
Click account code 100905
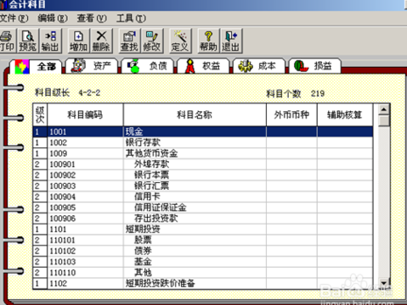63,208
